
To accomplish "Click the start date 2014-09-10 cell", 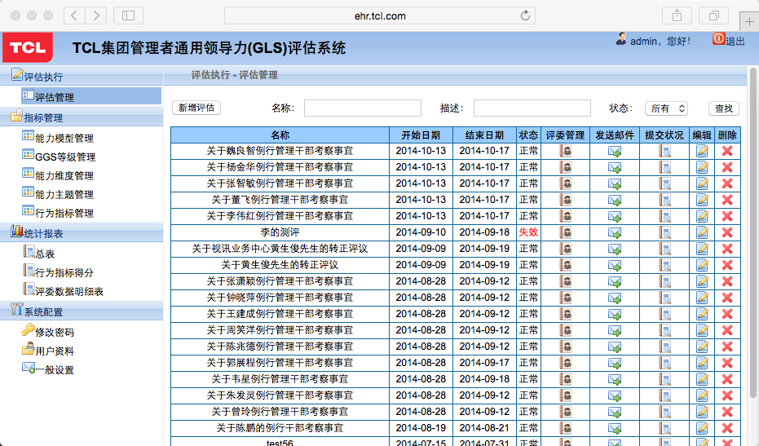I will pos(421,232).
